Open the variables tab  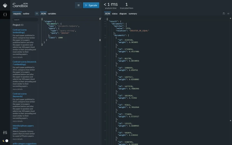(52, 14)
